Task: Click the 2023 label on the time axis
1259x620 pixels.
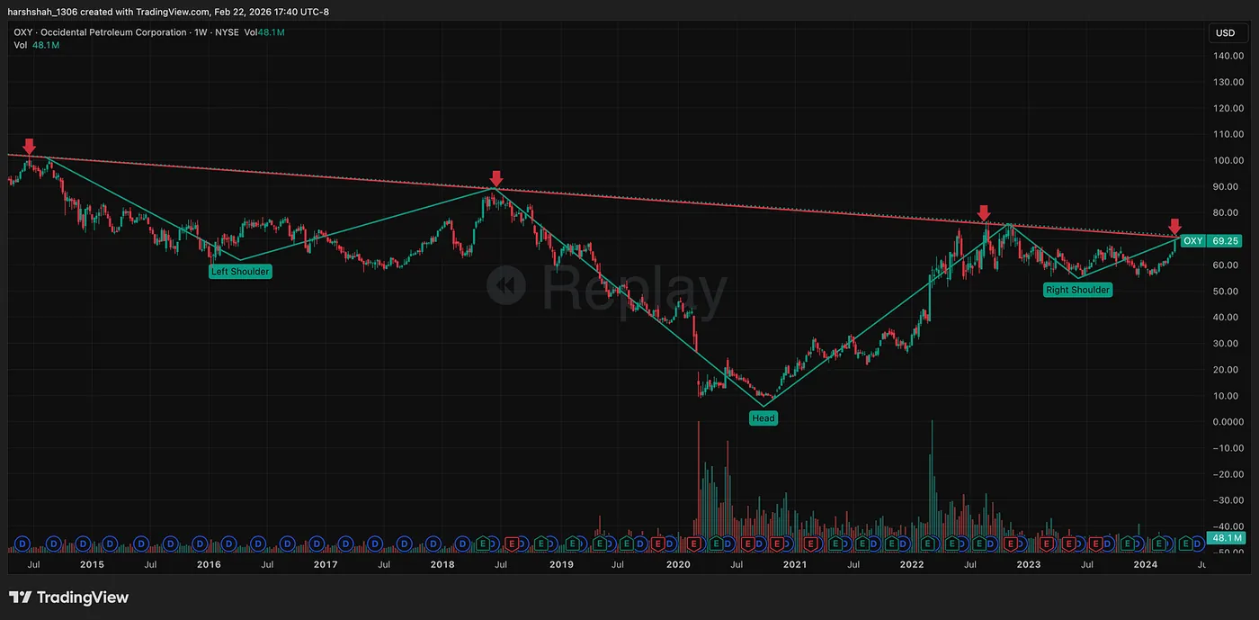Action: (x=1029, y=565)
